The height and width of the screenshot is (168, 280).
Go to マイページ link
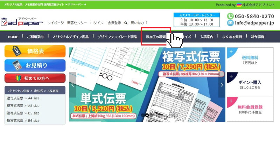(x=56, y=23)
